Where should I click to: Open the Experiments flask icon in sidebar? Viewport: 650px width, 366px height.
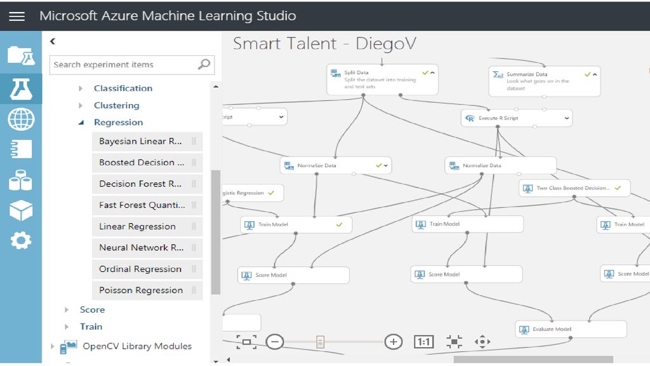(21, 88)
